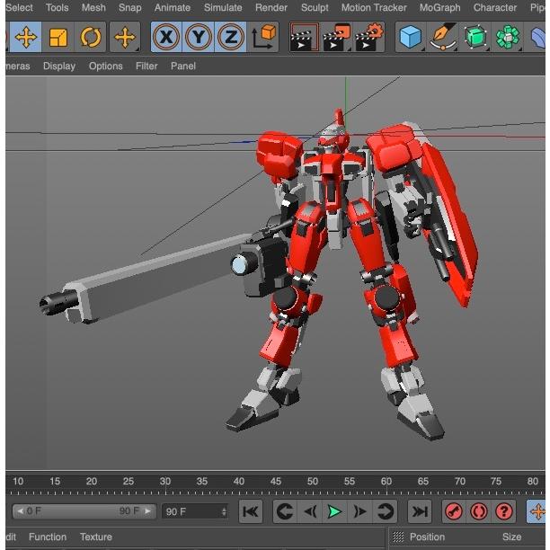Image resolution: width=550 pixels, height=550 pixels.
Task: Toggle Y axis lock
Action: pos(199,37)
